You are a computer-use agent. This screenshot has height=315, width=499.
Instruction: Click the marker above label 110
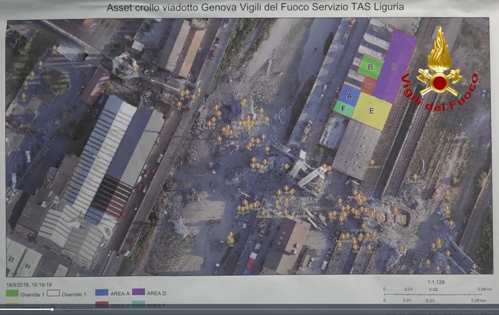click(x=254, y=166)
